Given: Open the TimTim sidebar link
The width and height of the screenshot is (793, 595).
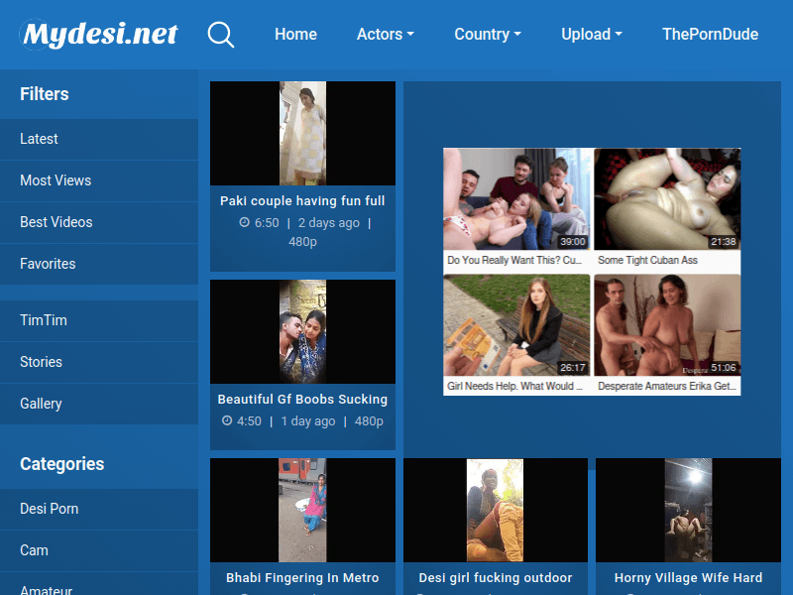Looking at the screenshot, I should coord(44,320).
